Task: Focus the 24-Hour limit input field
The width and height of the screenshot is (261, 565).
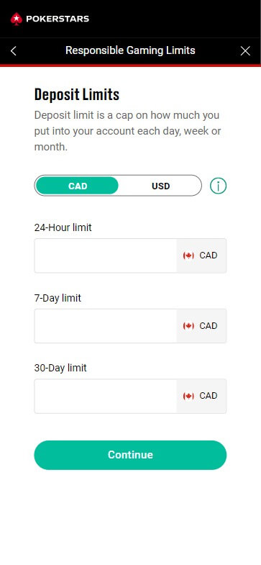Action: [x=106, y=256]
